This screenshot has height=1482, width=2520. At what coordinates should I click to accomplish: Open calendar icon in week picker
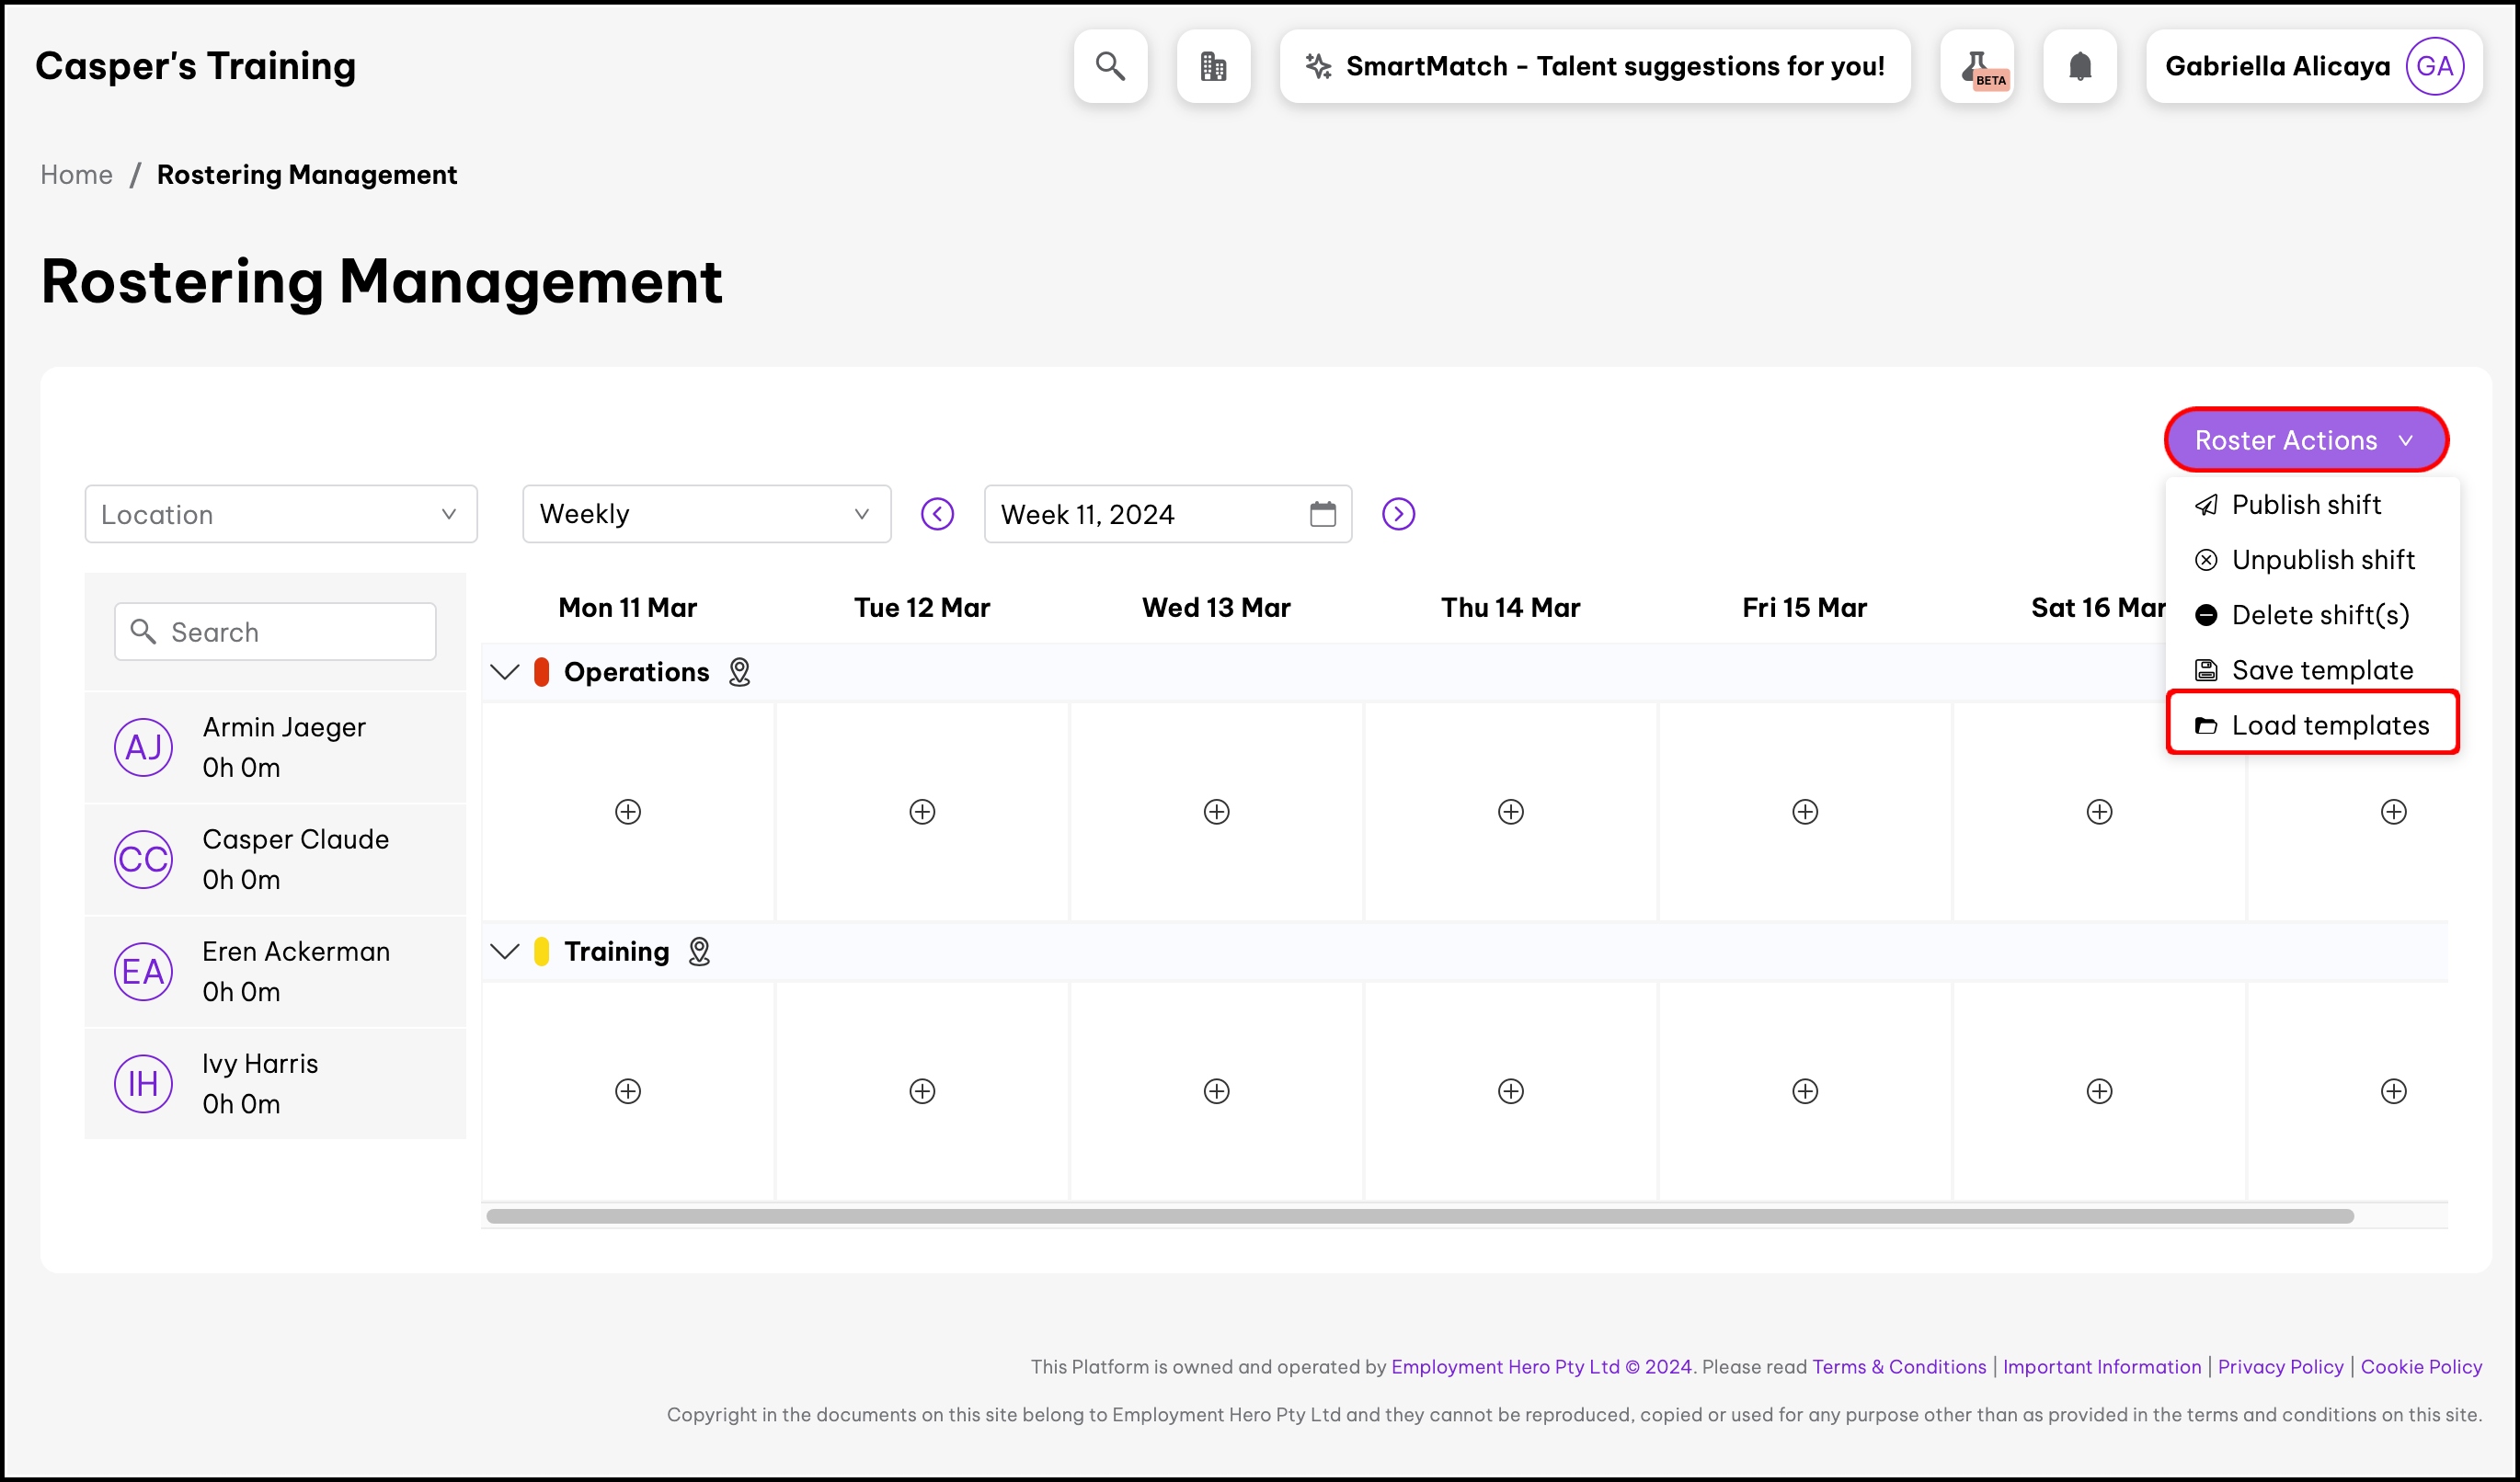pyautogui.click(x=1322, y=514)
